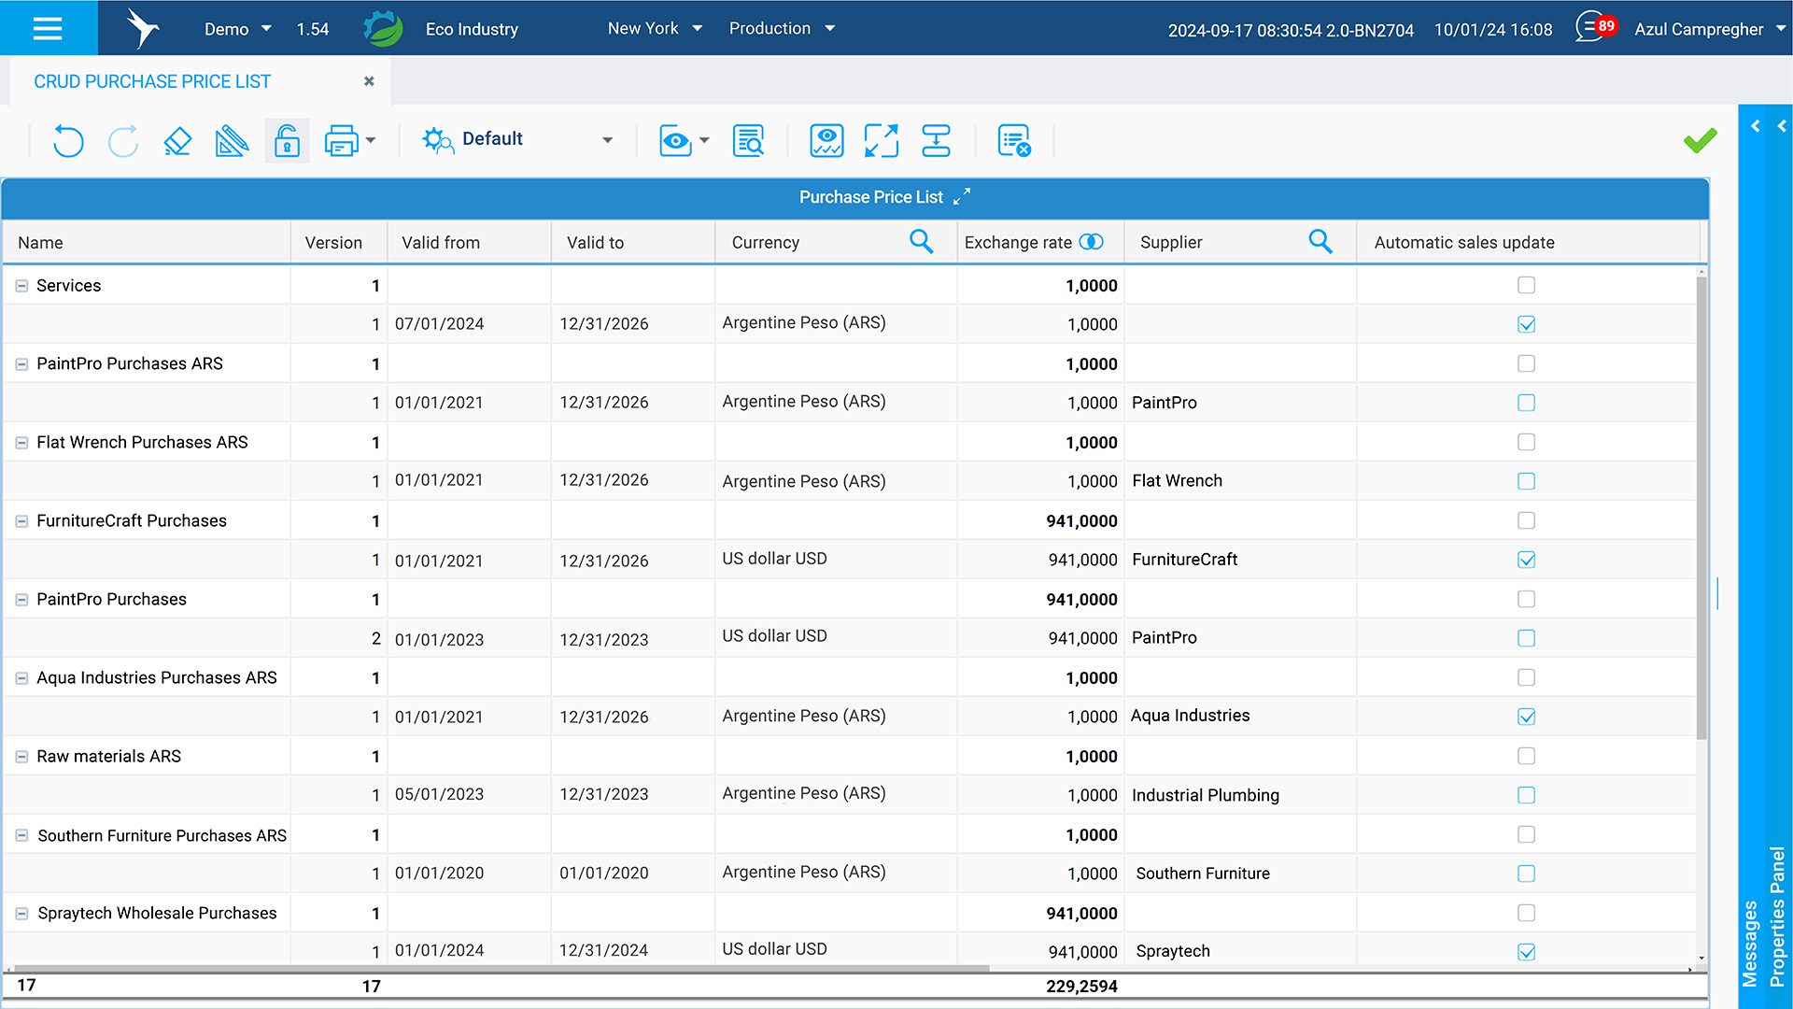The width and height of the screenshot is (1793, 1009).
Task: Collapse the Services tree row
Action: click(21, 286)
